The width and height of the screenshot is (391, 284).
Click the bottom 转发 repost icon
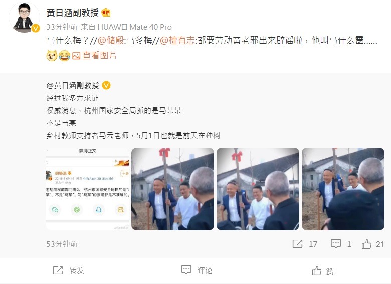(x=58, y=270)
